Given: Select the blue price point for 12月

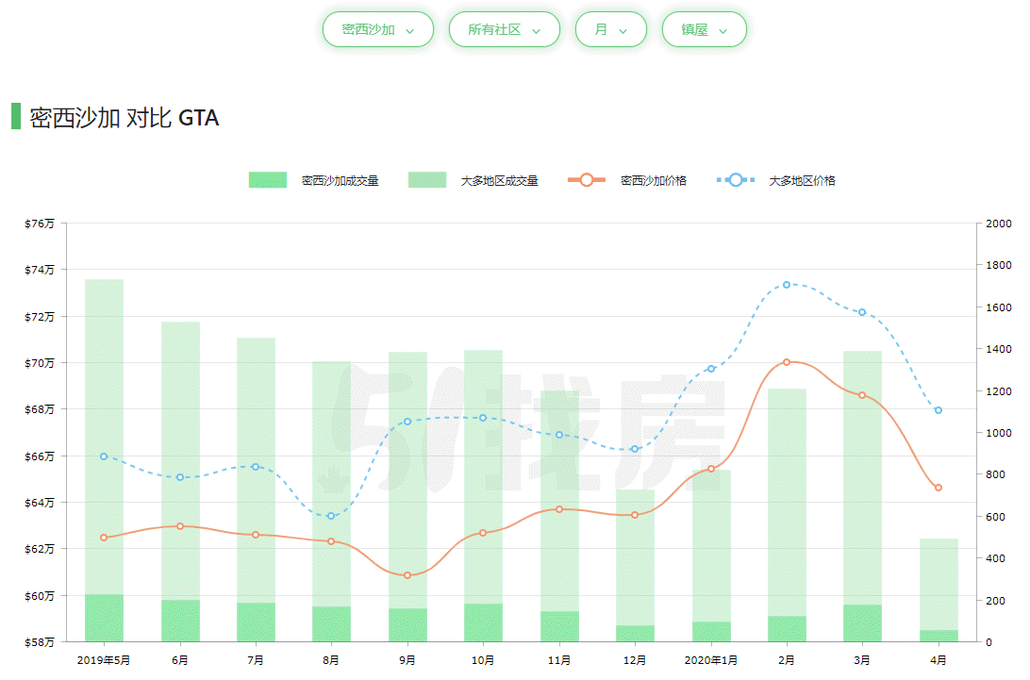Looking at the screenshot, I should tap(635, 449).
